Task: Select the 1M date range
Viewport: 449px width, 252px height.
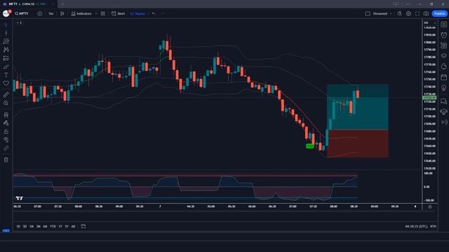Action: [x=32, y=226]
